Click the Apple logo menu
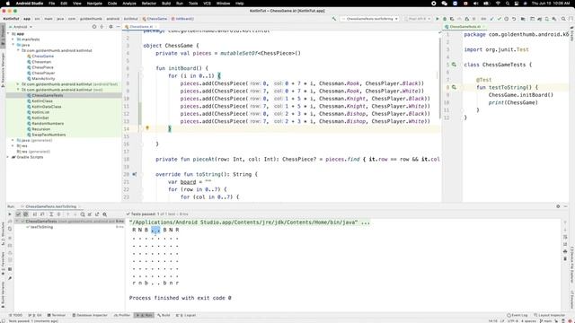Viewport: 575px width, 323px height. click(x=8, y=4)
